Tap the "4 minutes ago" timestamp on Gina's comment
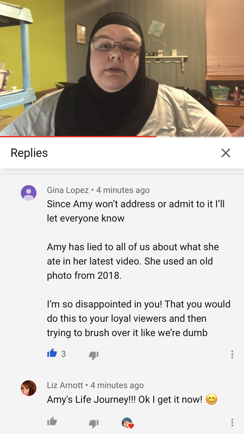This screenshot has height=434, width=244. pyautogui.click(x=123, y=190)
